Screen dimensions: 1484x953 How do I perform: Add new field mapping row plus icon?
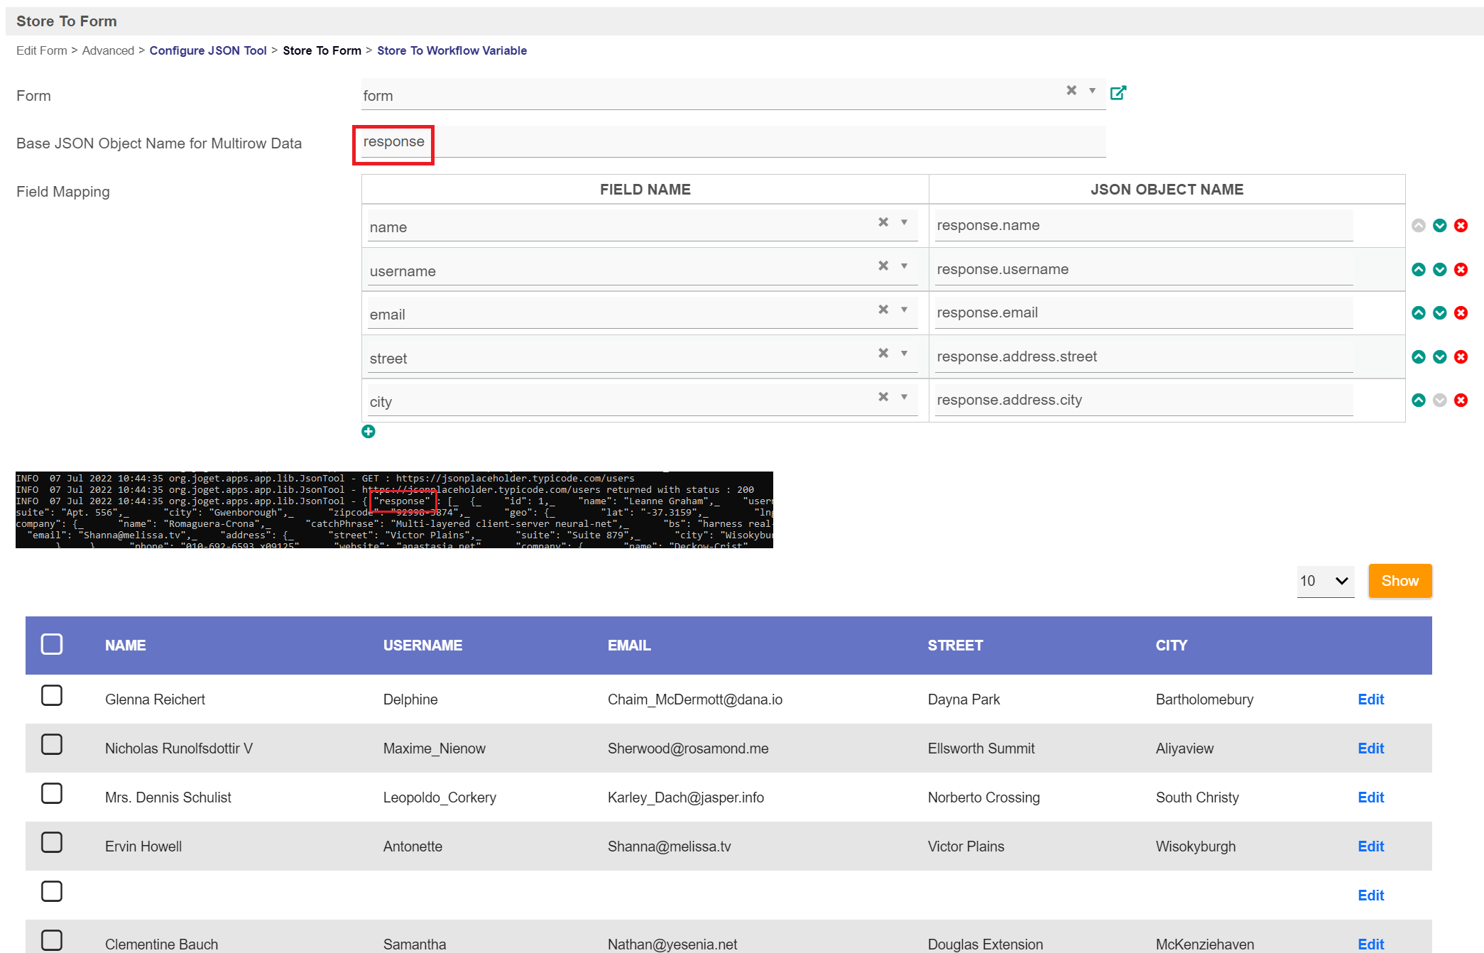click(368, 432)
